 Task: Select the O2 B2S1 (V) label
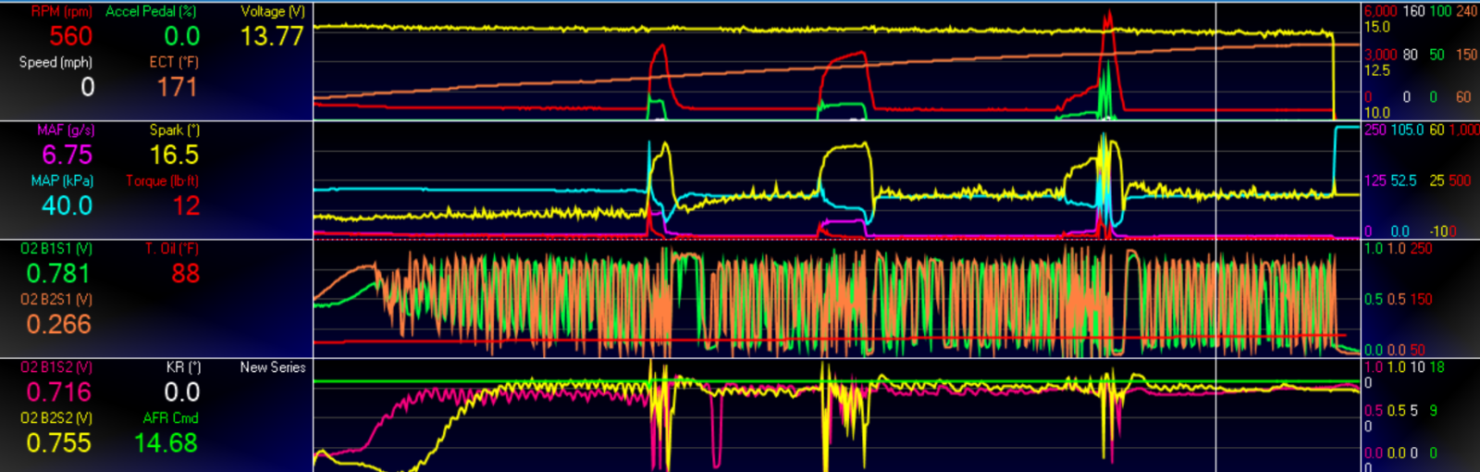(56, 299)
